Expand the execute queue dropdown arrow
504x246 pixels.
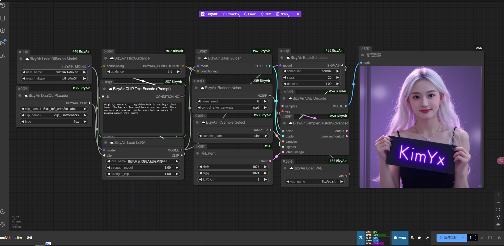463,238
